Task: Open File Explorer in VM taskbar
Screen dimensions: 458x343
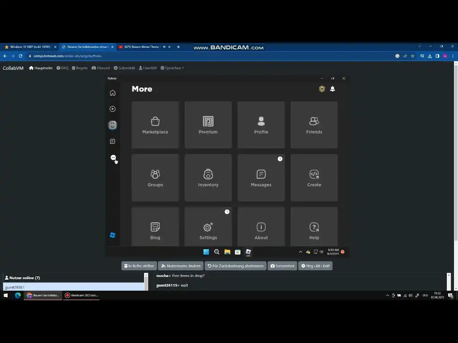Action: click(227, 252)
